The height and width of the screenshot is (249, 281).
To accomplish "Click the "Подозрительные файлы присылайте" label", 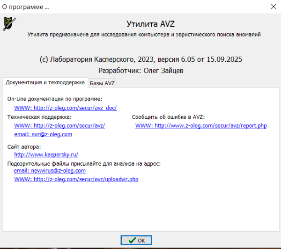I will click(84, 164).
